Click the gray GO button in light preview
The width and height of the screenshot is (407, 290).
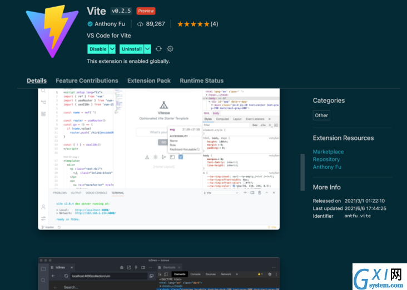pyautogui.click(x=163, y=142)
